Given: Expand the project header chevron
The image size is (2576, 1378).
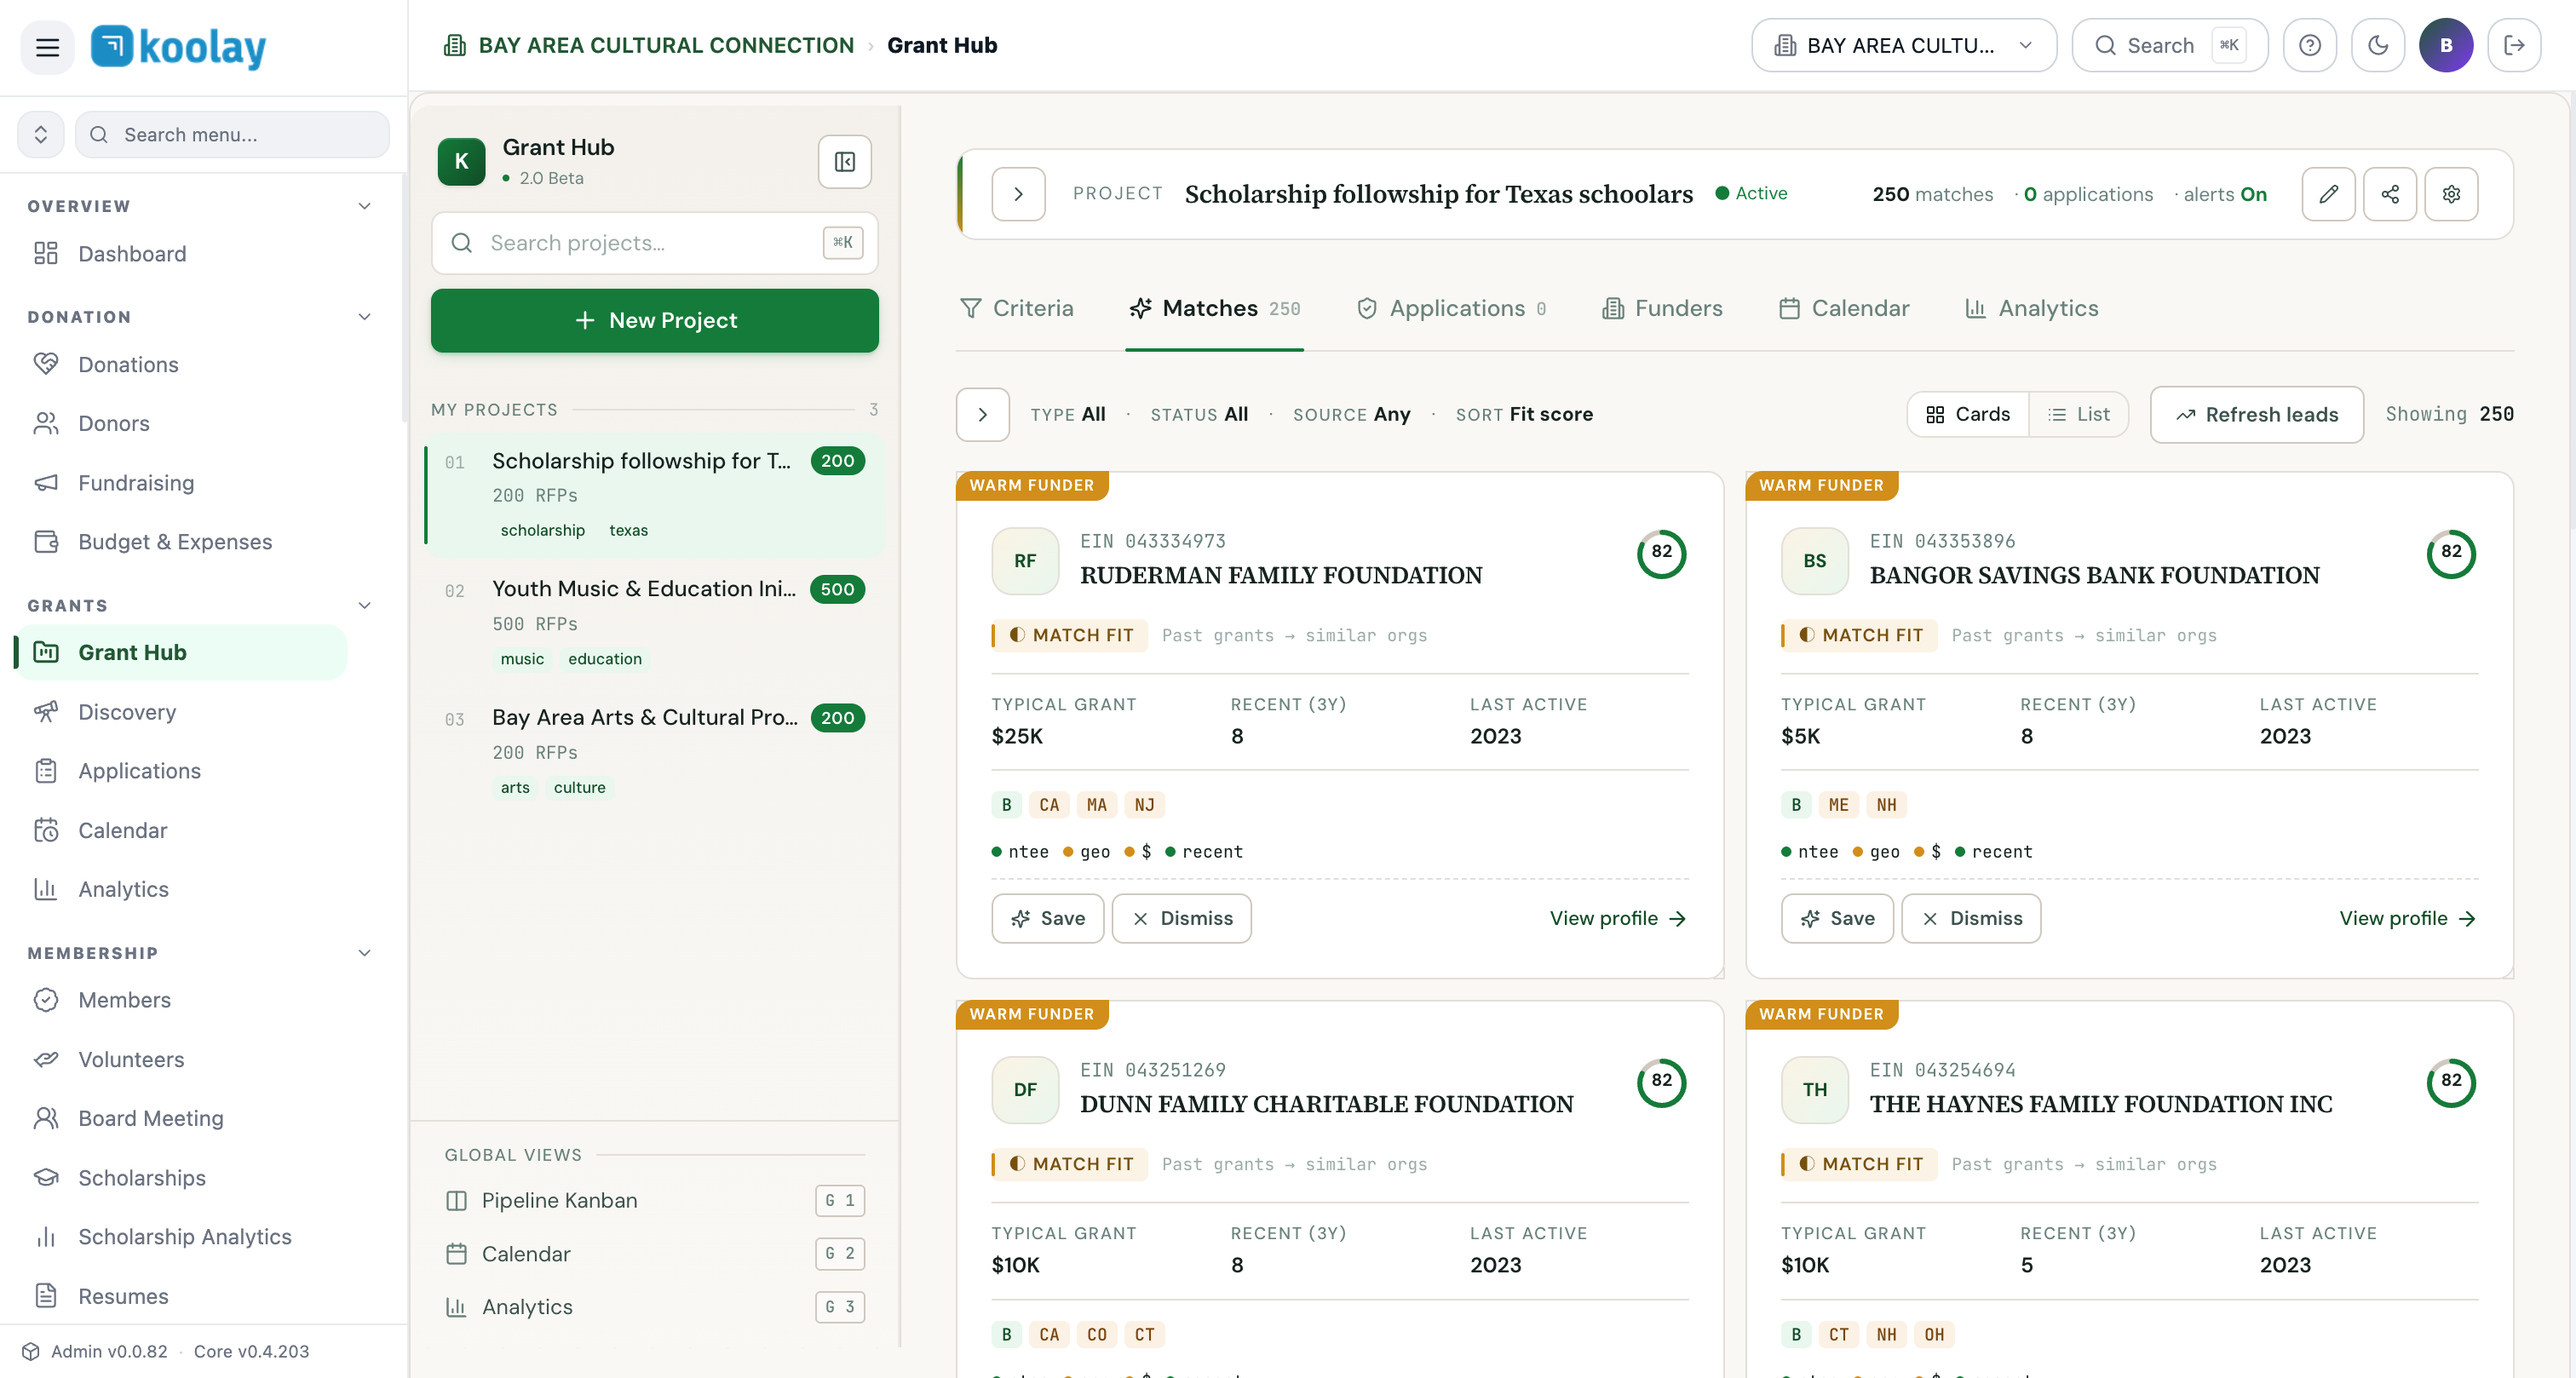Looking at the screenshot, I should [1018, 194].
